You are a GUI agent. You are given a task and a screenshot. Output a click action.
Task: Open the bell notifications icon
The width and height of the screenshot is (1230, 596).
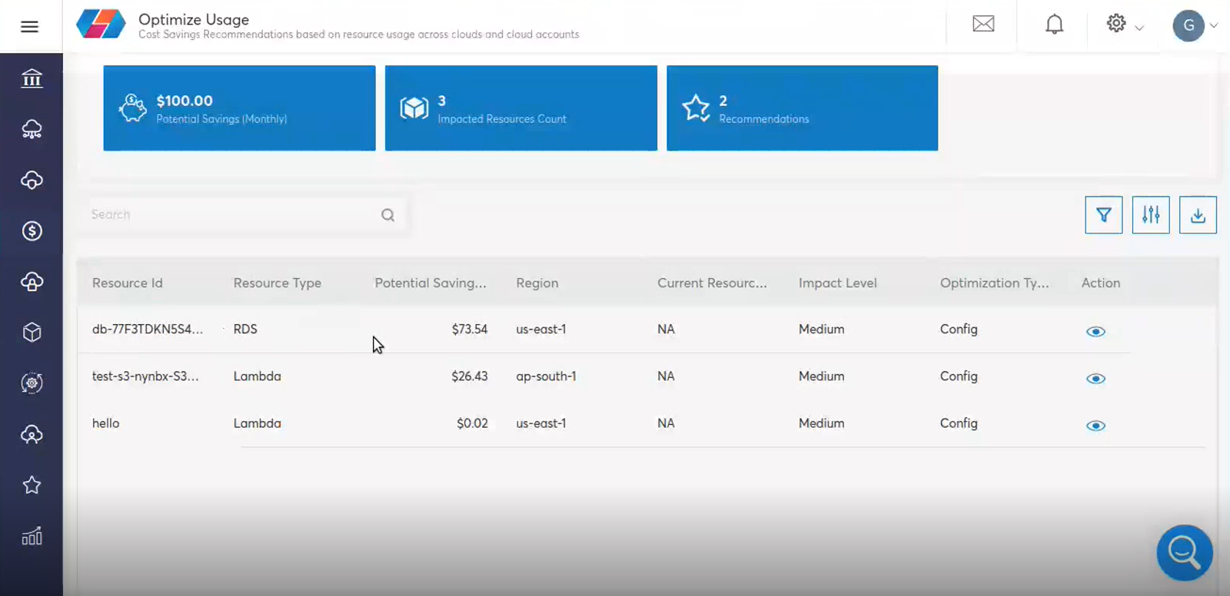coord(1055,25)
